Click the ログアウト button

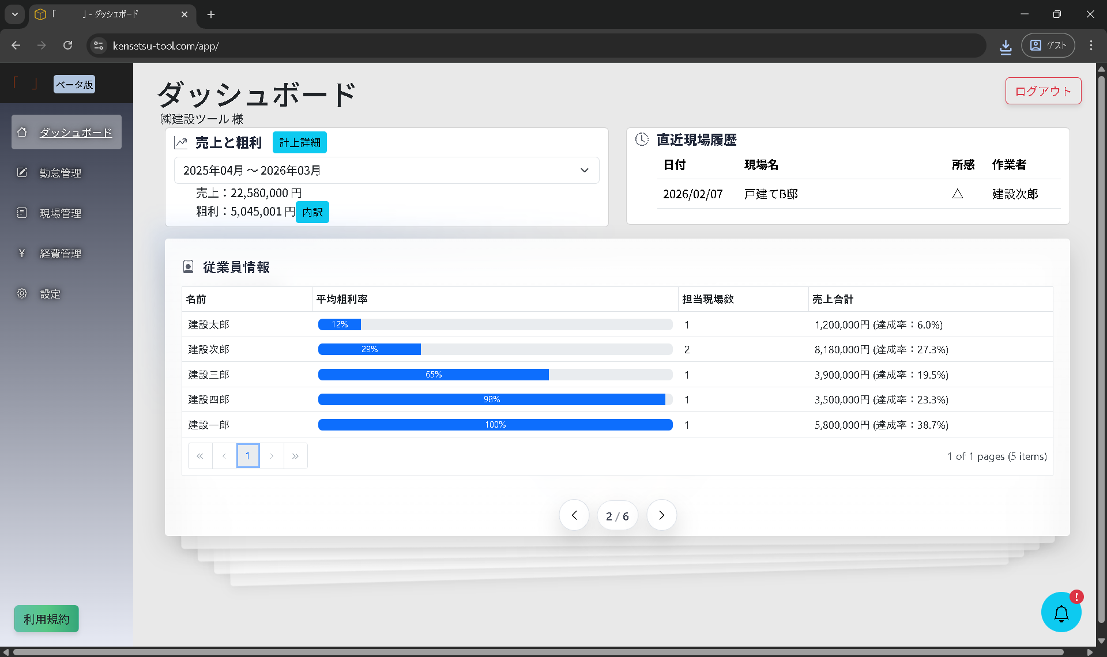(x=1043, y=91)
